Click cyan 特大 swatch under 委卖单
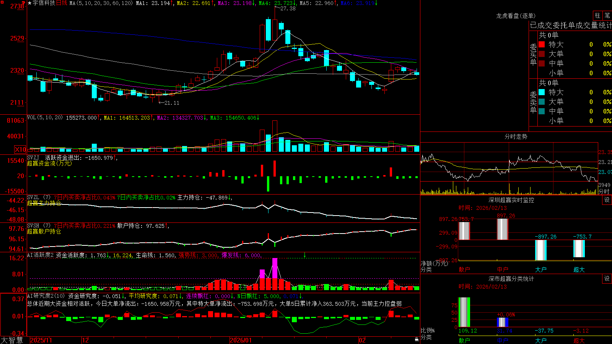 [x=542, y=92]
